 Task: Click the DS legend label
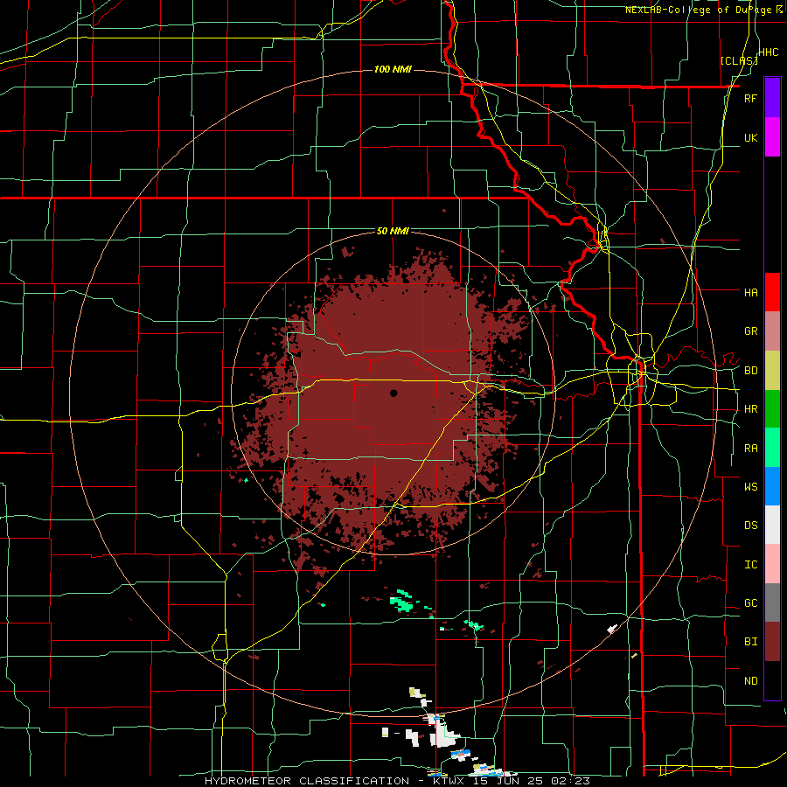pyautogui.click(x=750, y=526)
